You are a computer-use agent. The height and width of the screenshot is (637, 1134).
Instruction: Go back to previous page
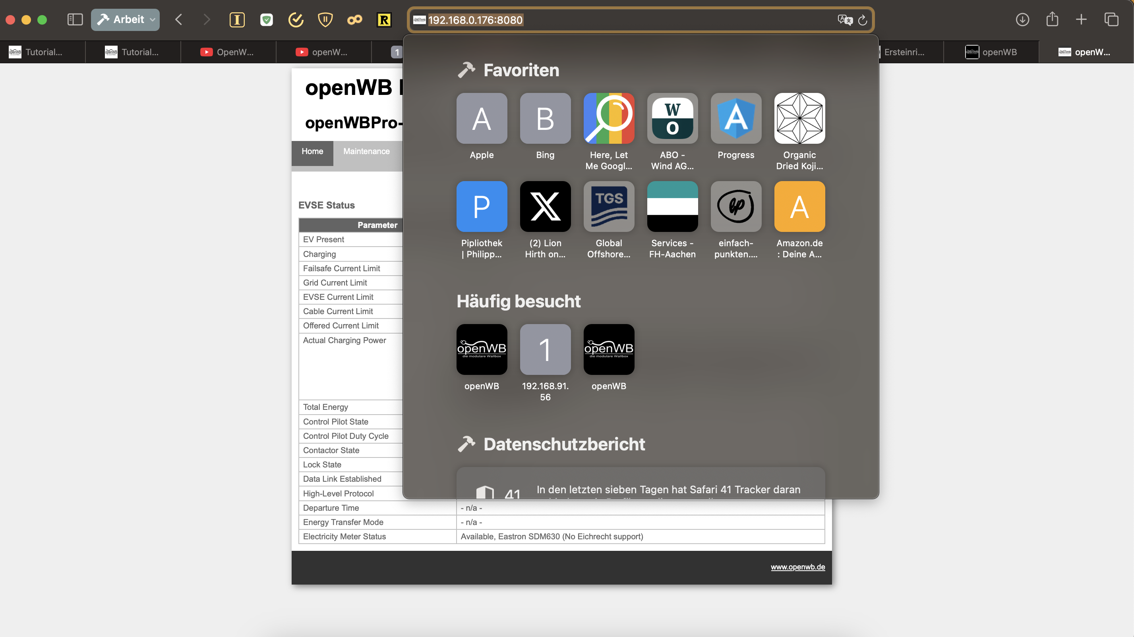pos(178,20)
